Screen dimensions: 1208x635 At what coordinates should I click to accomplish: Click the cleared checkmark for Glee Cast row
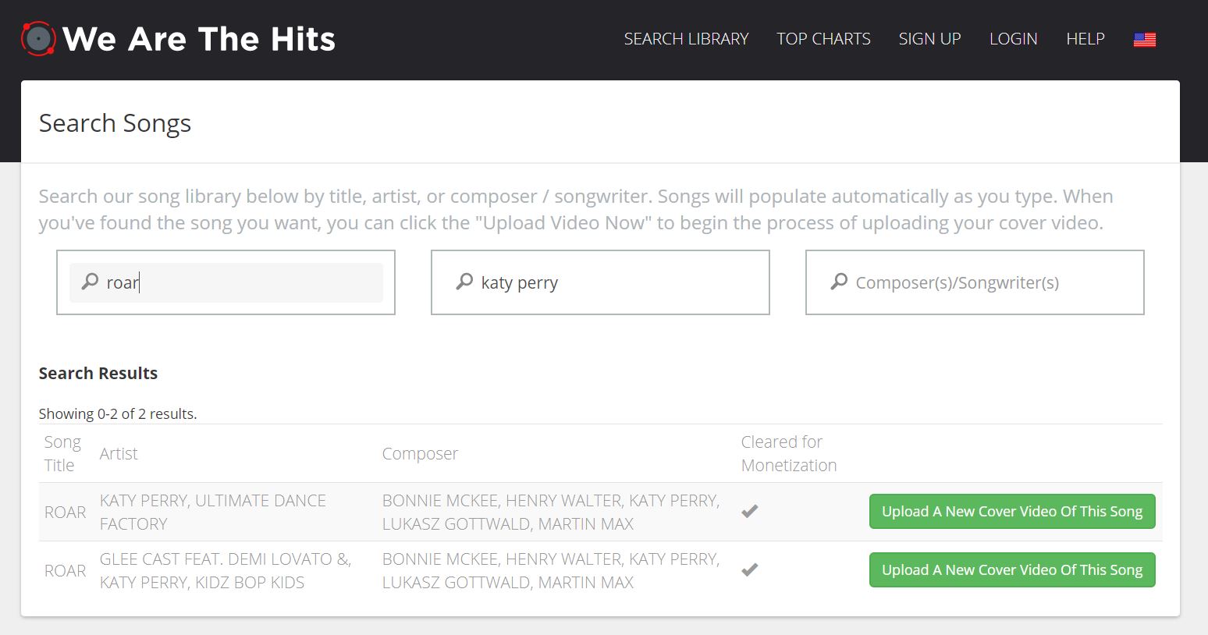[x=750, y=570]
